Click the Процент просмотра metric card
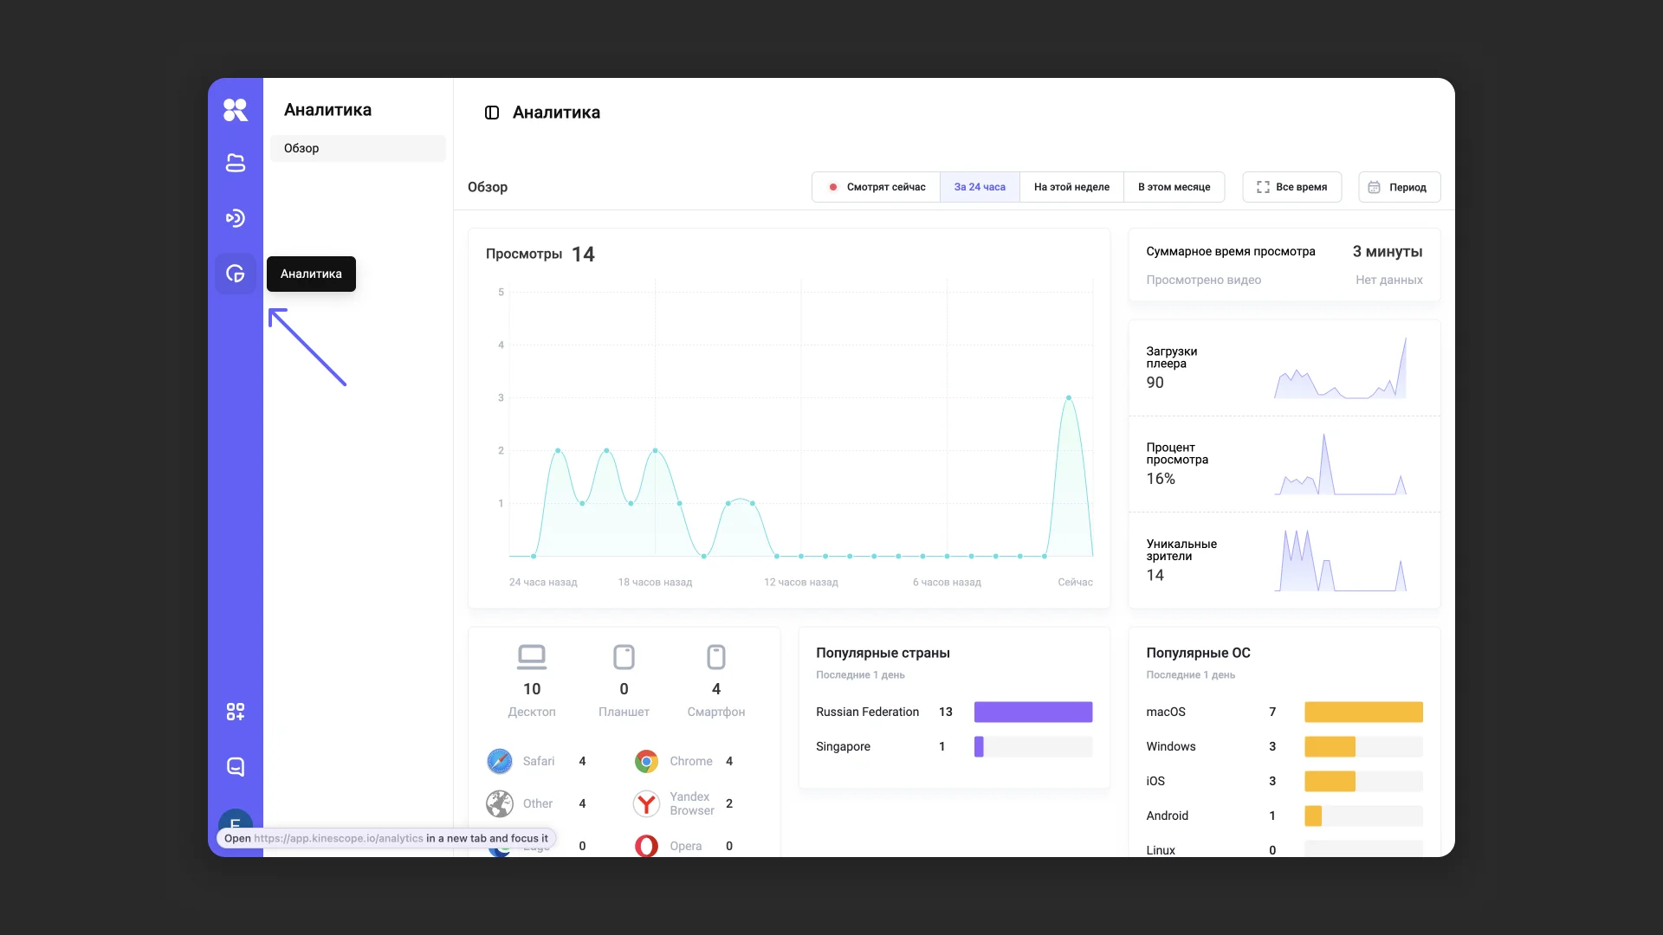This screenshot has height=935, width=1663. tap(1284, 464)
